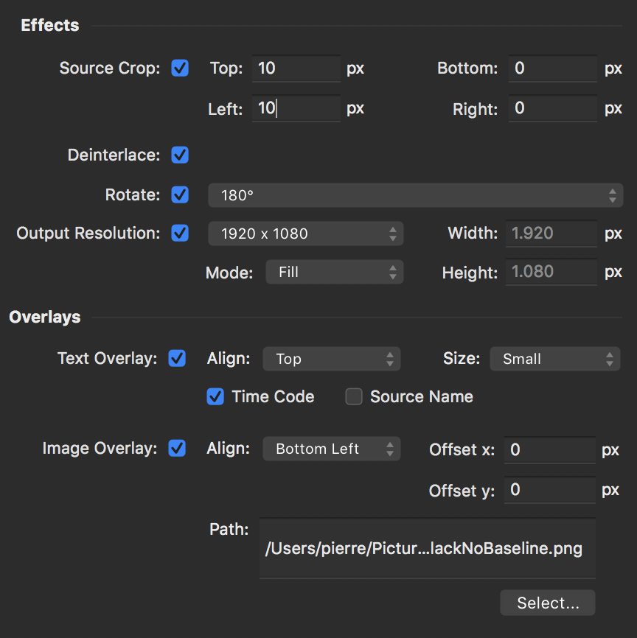Focus the Bottom crop input field

[x=552, y=69]
